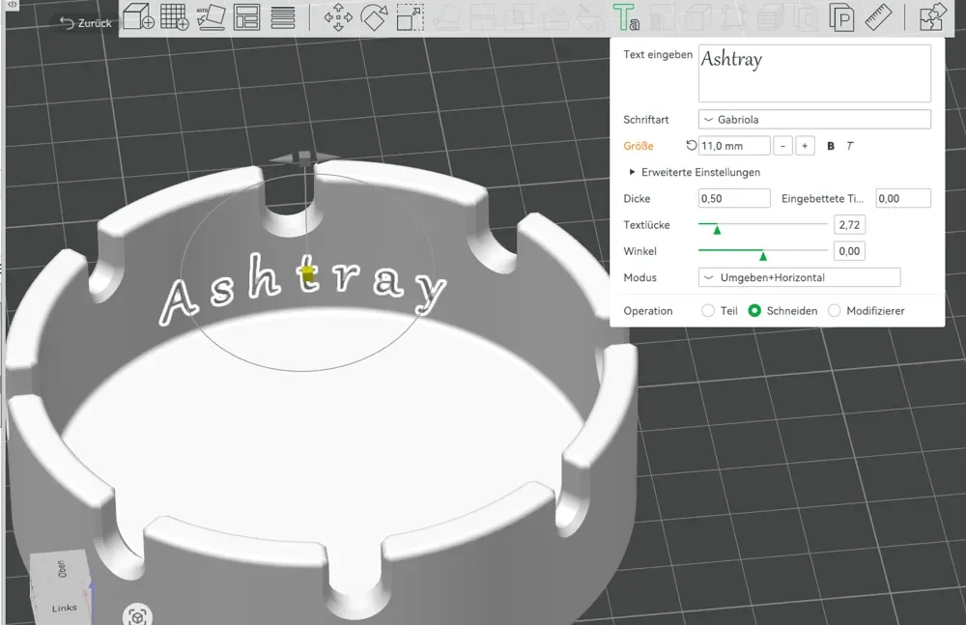Select the Scale tool
The image size is (966, 625).
[x=410, y=16]
